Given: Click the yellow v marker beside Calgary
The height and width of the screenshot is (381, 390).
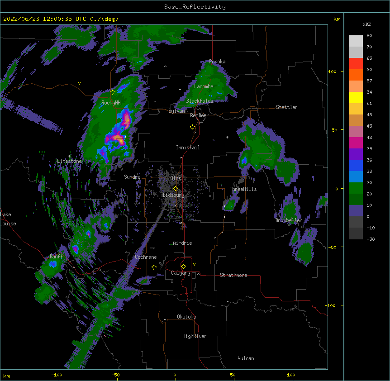Looking at the screenshot, I should tap(194, 264).
